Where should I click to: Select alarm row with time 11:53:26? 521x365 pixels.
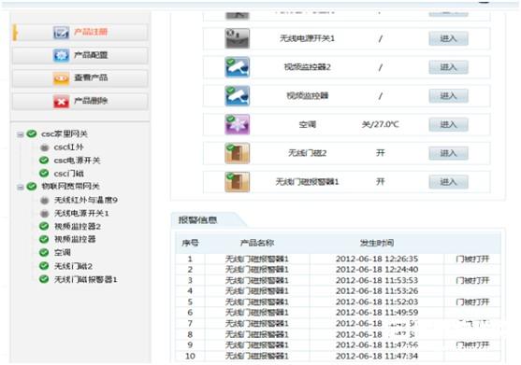tap(339, 291)
